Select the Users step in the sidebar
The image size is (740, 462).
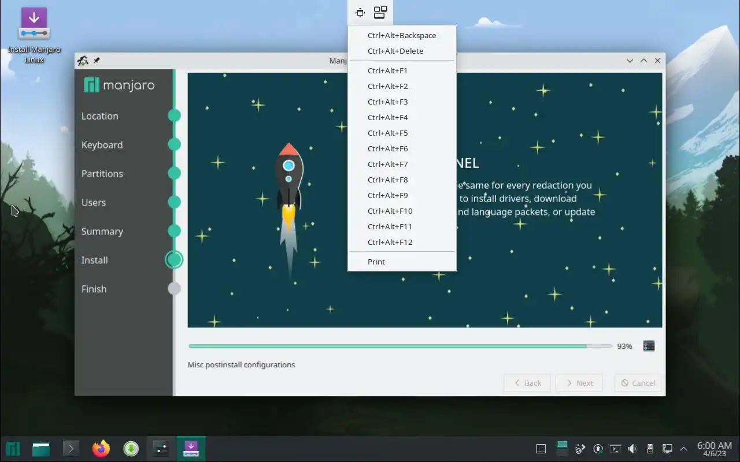93,203
